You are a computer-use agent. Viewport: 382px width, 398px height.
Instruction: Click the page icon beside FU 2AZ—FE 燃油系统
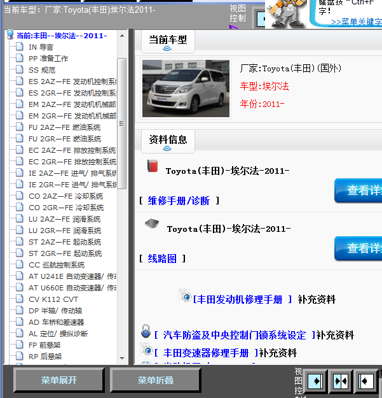[x=20, y=127]
